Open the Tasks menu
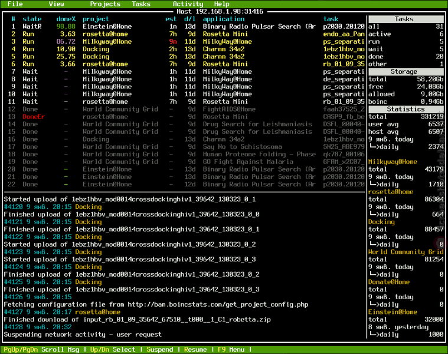Screen dimensions: 448x354 pyautogui.click(x=141, y=4)
